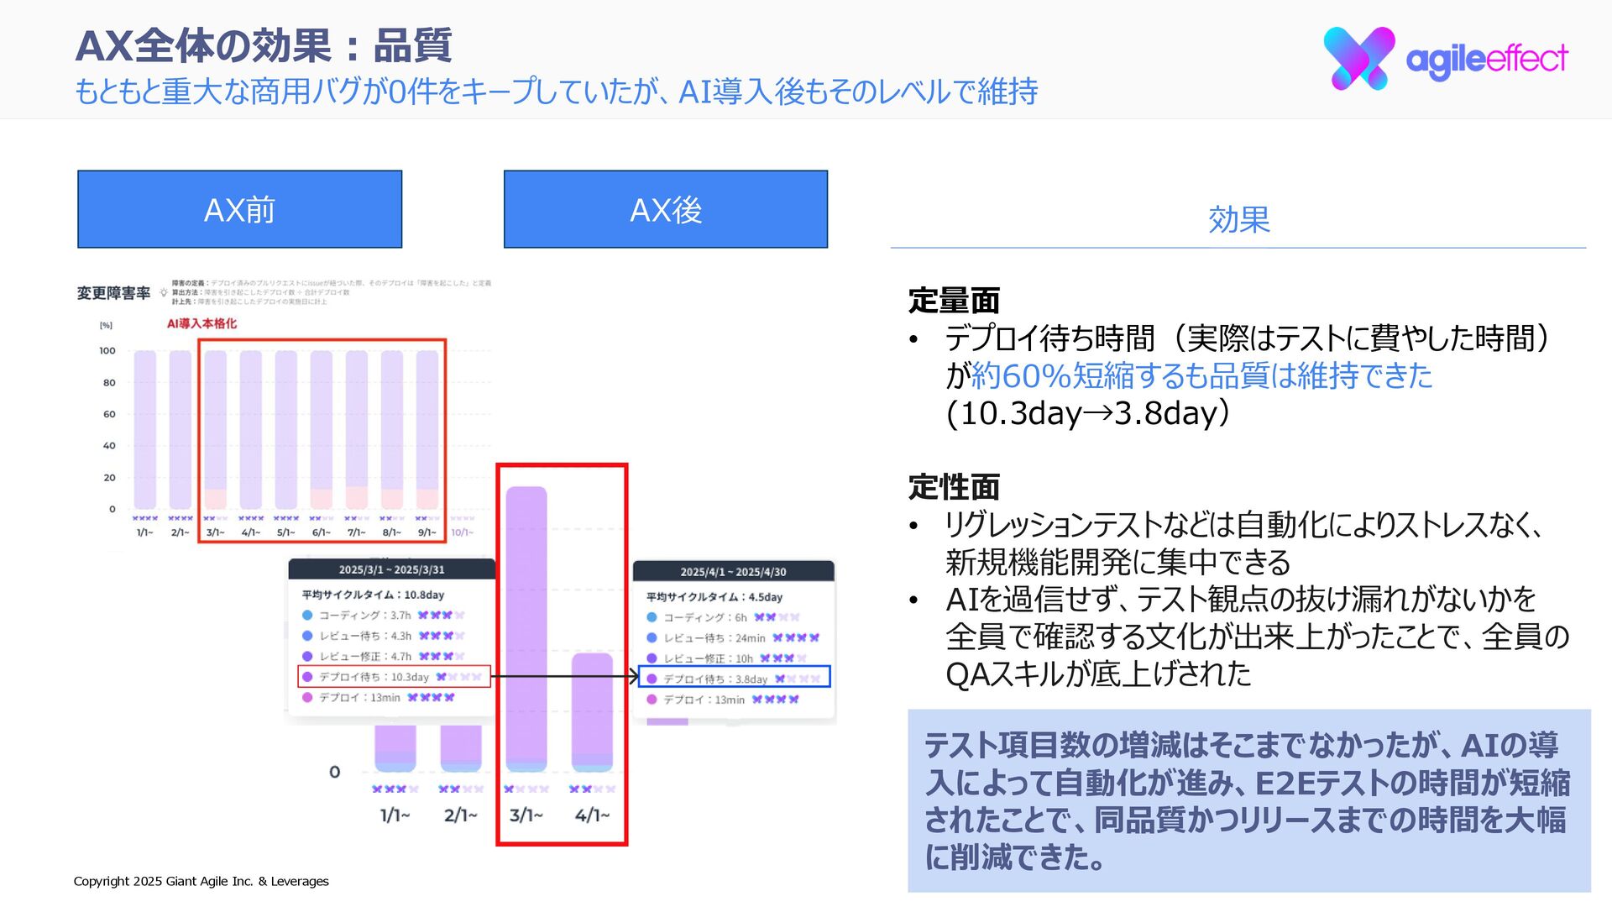Viewport: 1612px width, 907px height.
Task: Click the blue dot beside コーディング：3.7h
Action: pos(307,616)
